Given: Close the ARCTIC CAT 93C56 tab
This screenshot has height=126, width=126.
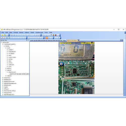Looking at the screenshot, I should (x=78, y=40).
